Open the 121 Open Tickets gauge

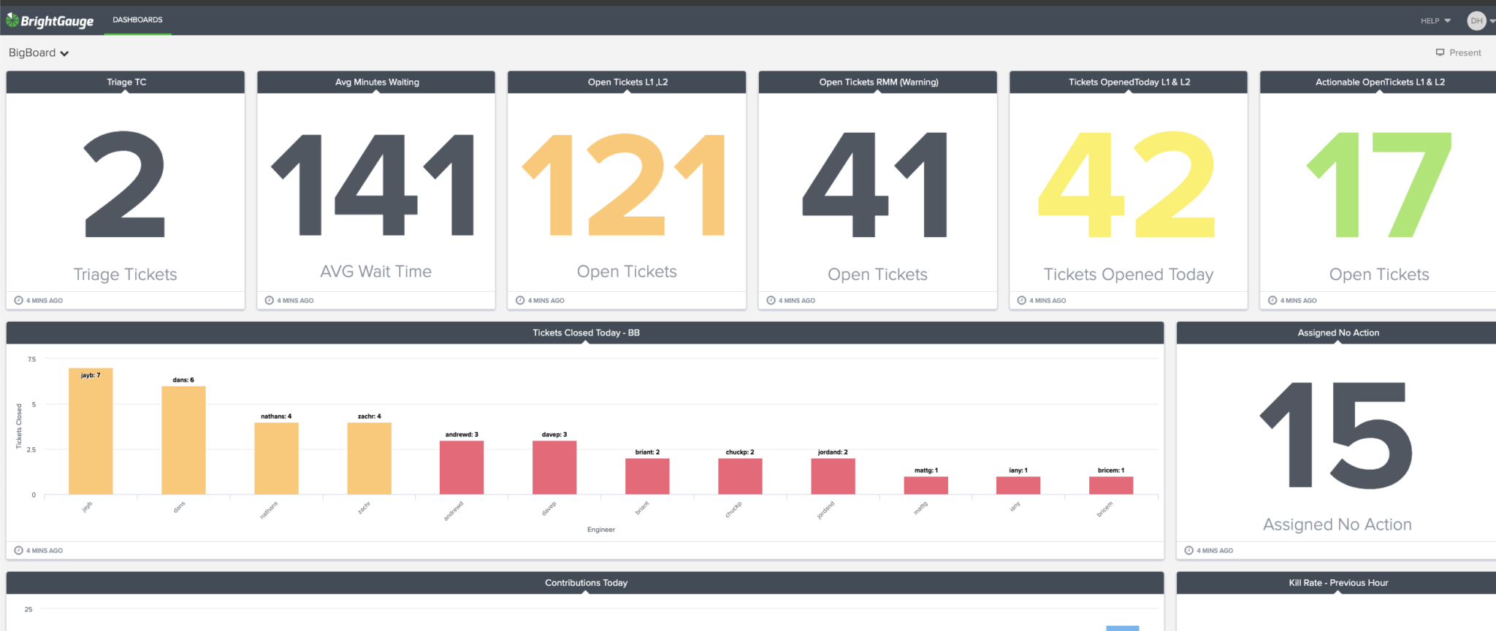626,186
